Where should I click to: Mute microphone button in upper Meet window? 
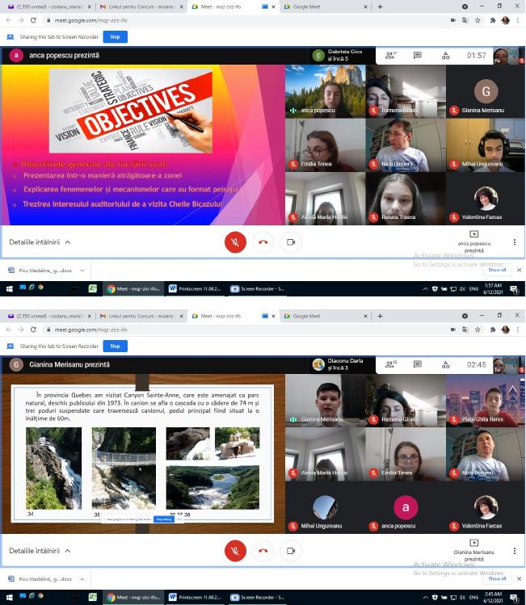point(235,242)
